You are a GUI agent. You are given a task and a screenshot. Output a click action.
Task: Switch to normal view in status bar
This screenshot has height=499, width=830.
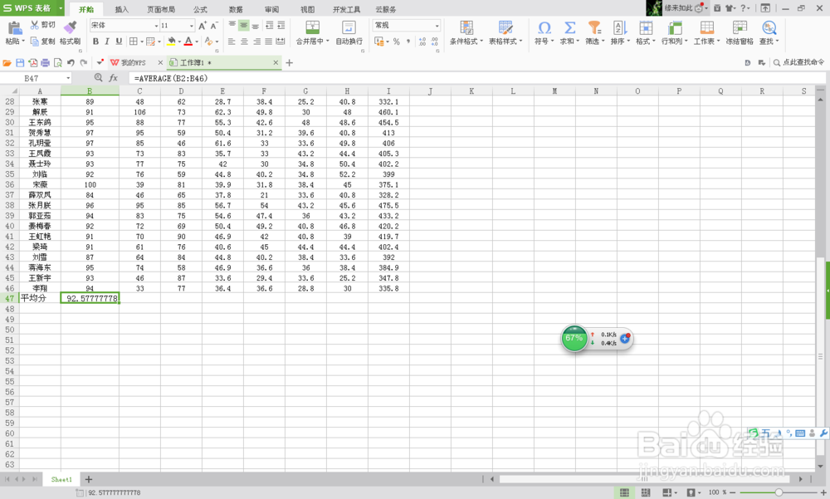[x=625, y=492]
